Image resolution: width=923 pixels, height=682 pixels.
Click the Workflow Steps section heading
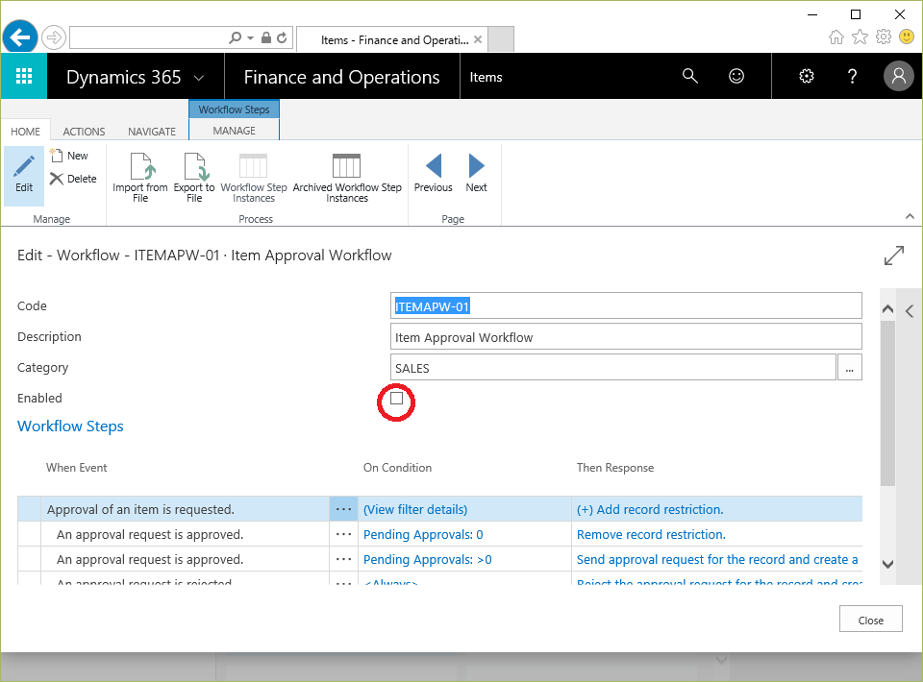pos(70,426)
